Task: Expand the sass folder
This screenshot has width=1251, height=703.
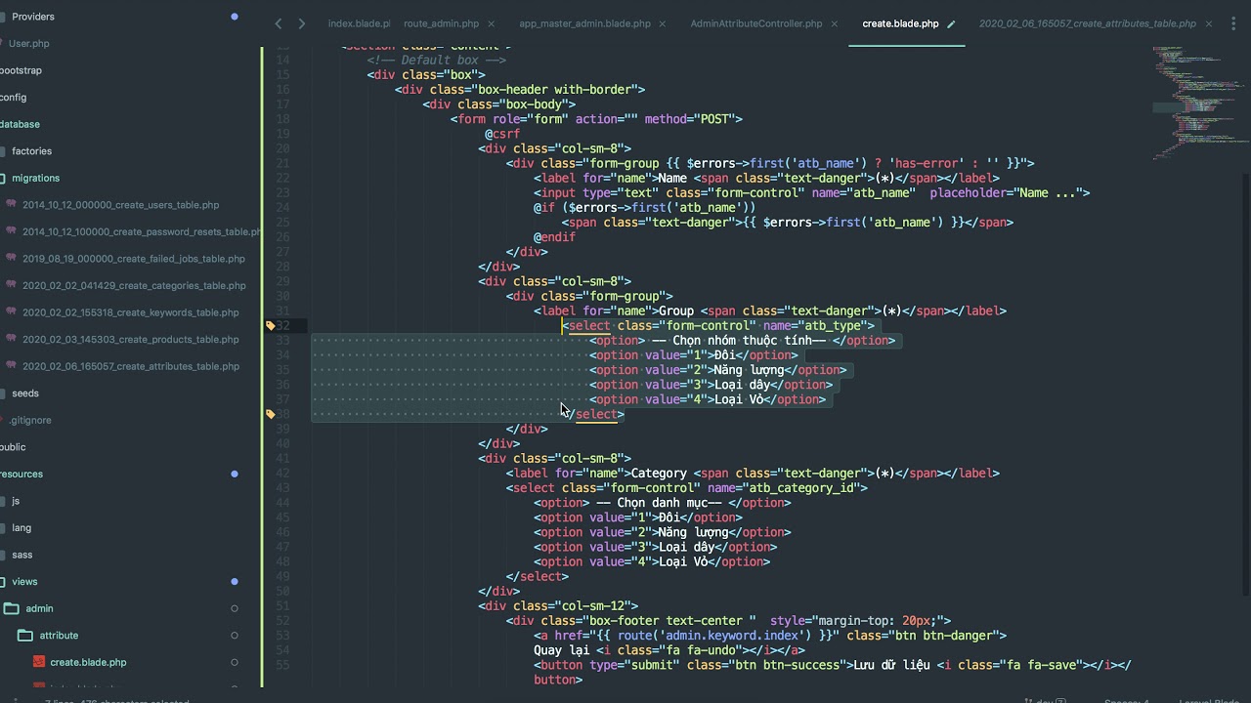Action: click(22, 555)
